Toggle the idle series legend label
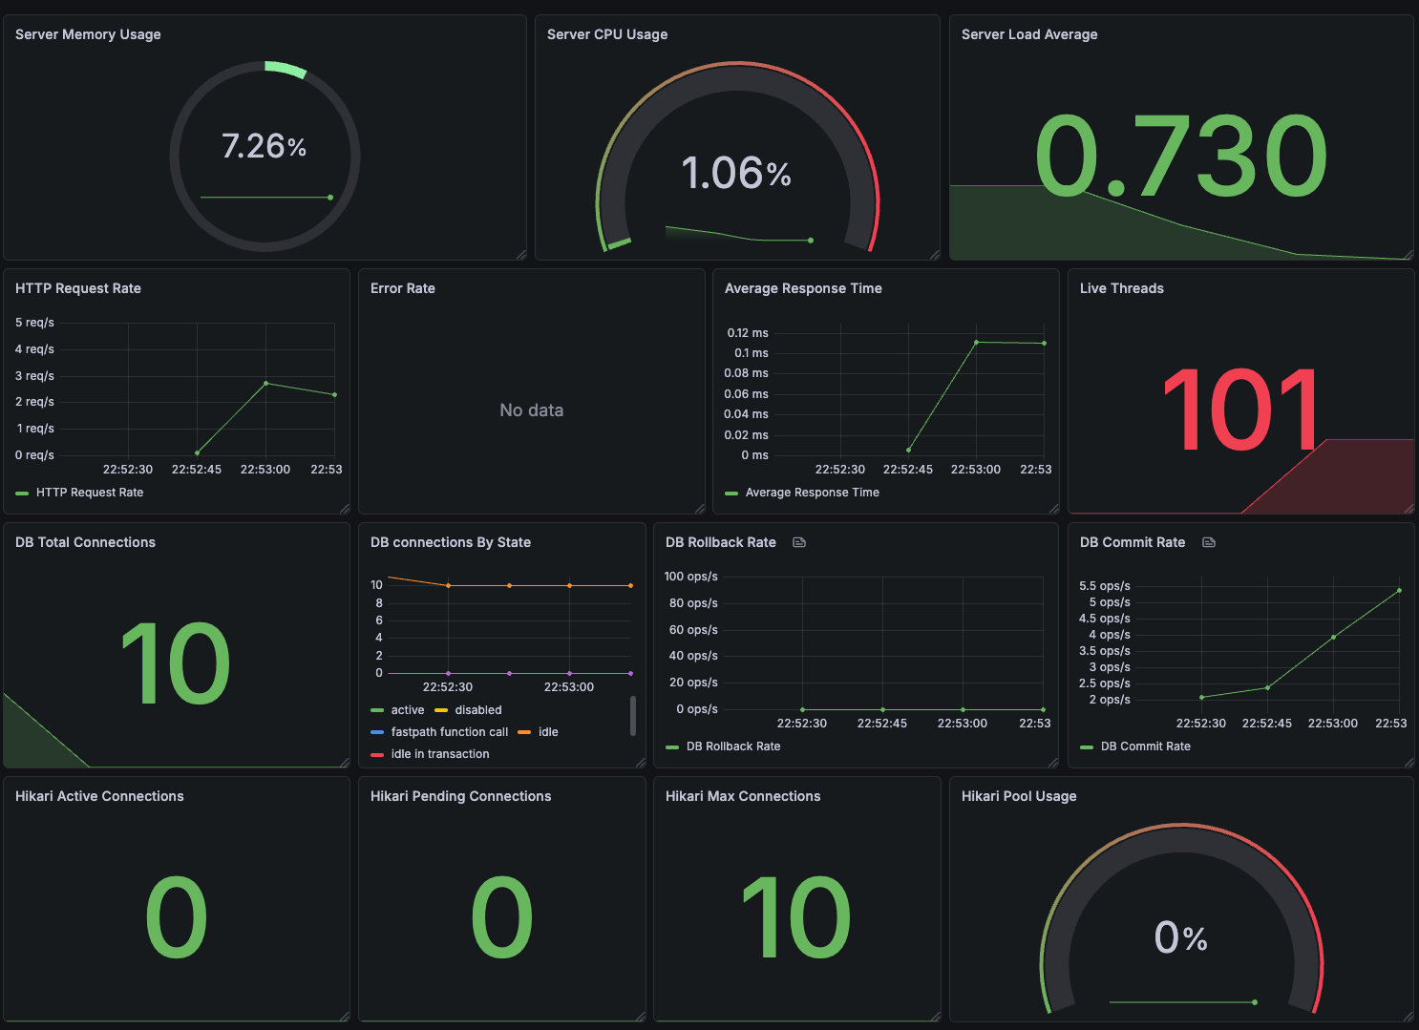 click(548, 732)
